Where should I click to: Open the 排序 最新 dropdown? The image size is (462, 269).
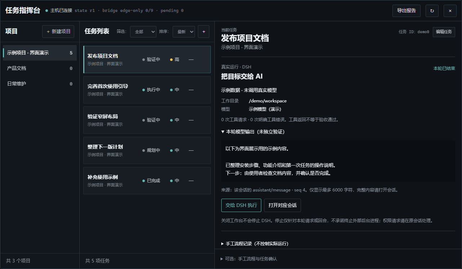[184, 32]
